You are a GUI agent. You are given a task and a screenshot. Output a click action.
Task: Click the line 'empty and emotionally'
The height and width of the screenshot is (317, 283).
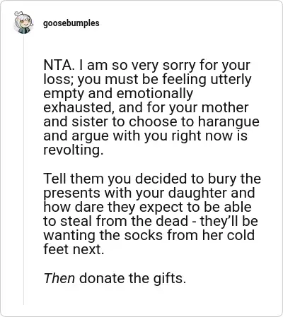pos(118,93)
